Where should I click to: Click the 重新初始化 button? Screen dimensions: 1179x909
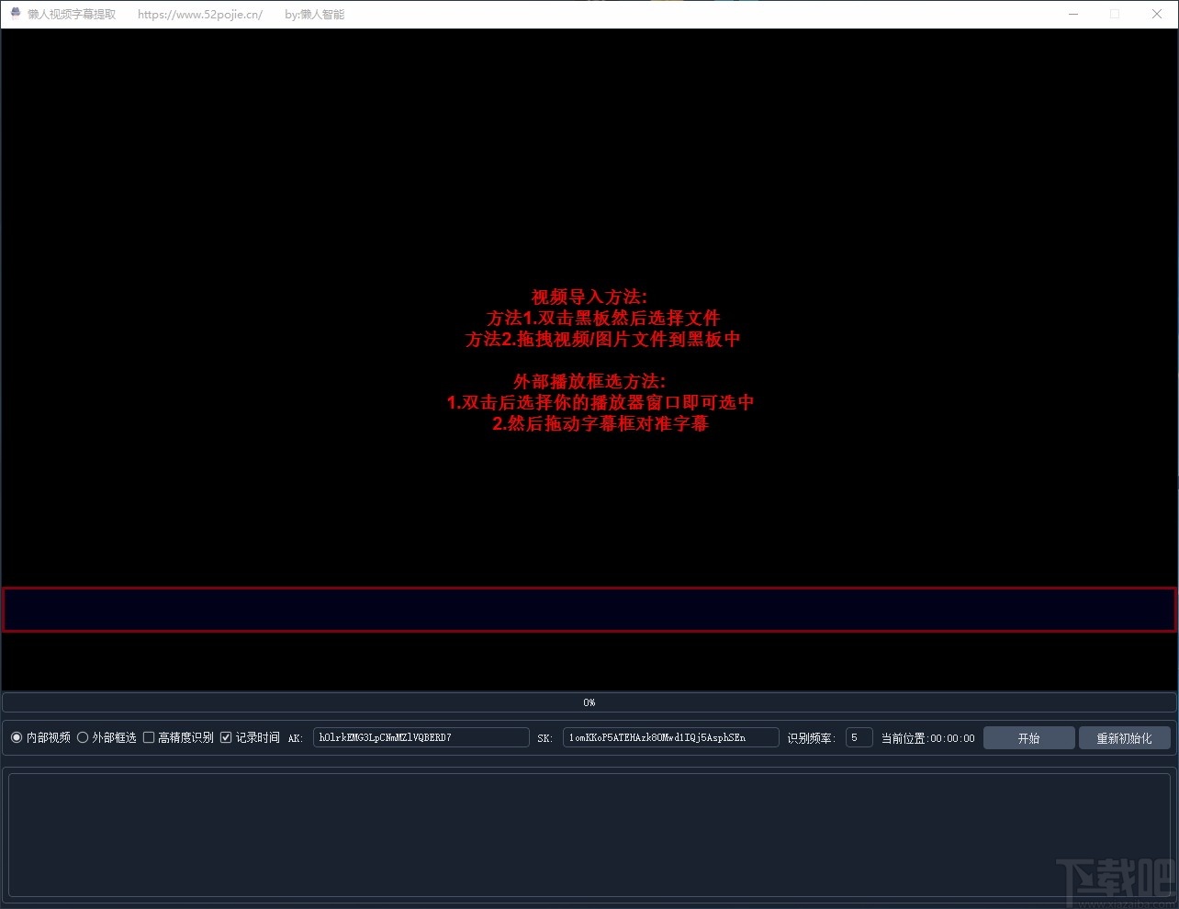pos(1124,738)
